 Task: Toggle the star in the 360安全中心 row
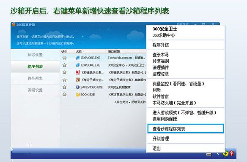pyautogui.click(x=64, y=65)
